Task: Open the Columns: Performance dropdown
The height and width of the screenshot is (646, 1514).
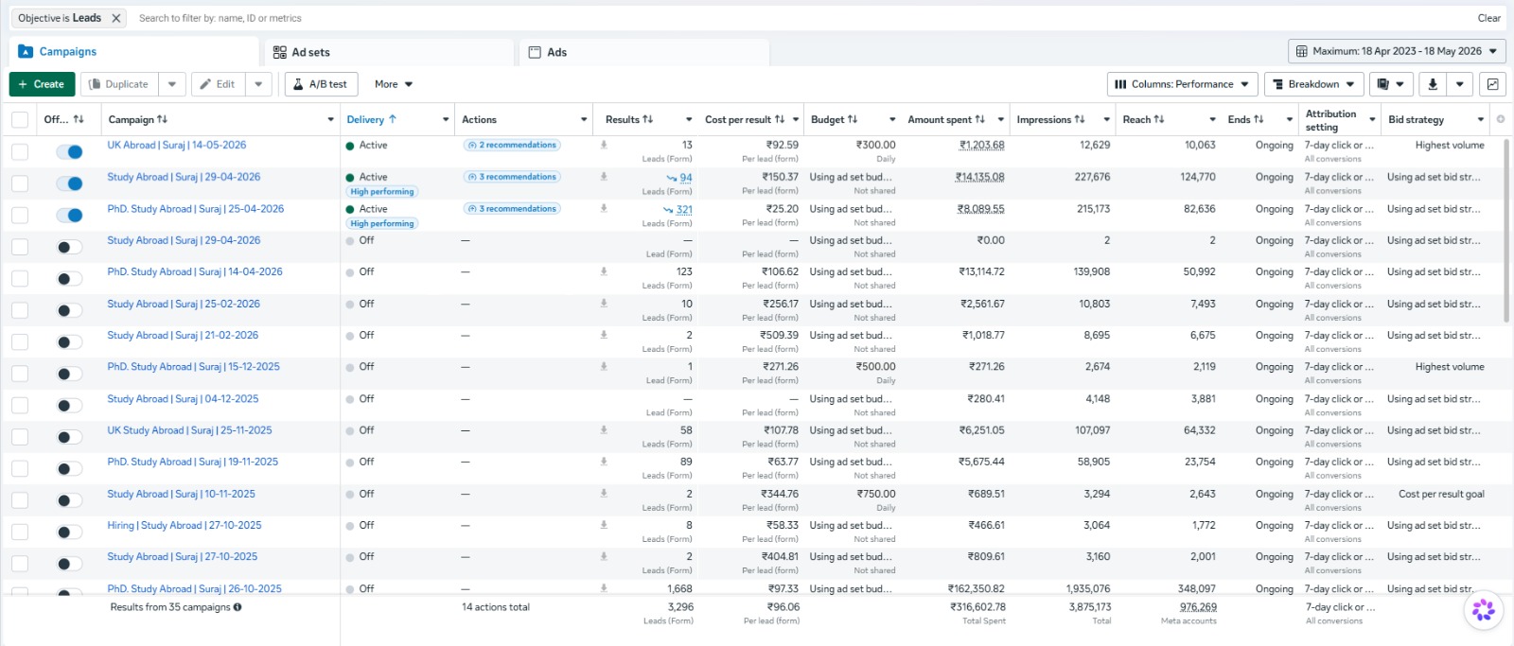Action: pos(1182,84)
